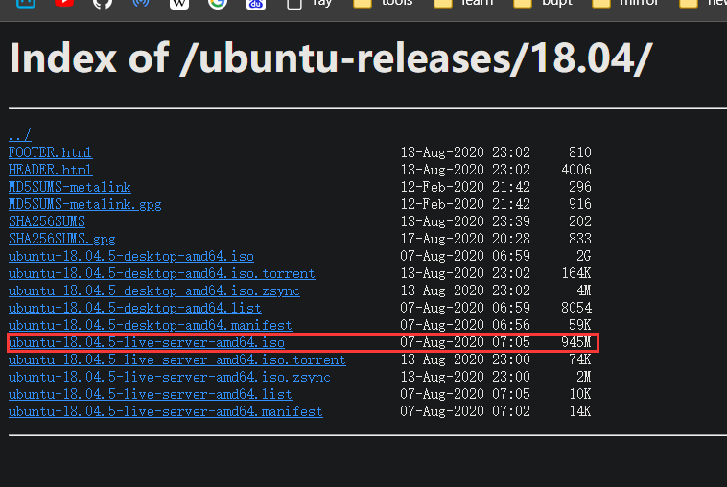
Task: Open the YouTube bookmark icon
Action: (64, 3)
